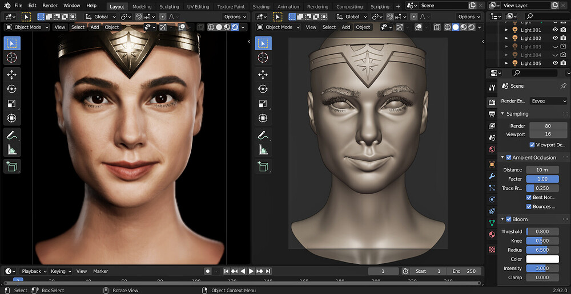Select the Annotate tool in right viewport
The image size is (571, 294).
263,135
